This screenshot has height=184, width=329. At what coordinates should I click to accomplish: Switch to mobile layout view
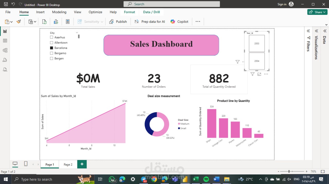pyautogui.click(x=26, y=164)
